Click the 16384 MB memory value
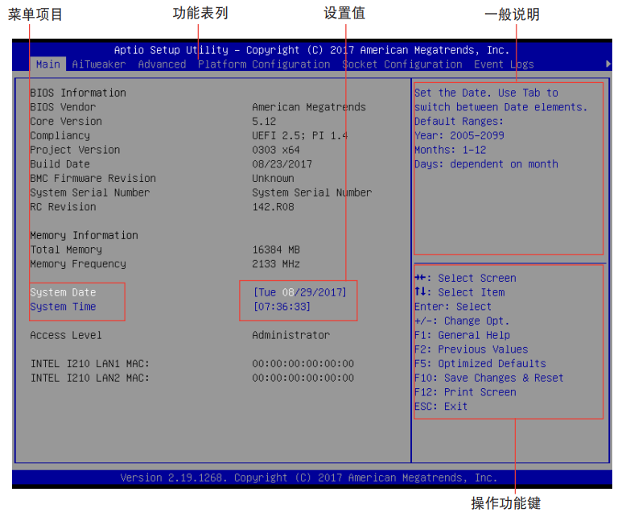The height and width of the screenshot is (525, 630). click(x=276, y=250)
